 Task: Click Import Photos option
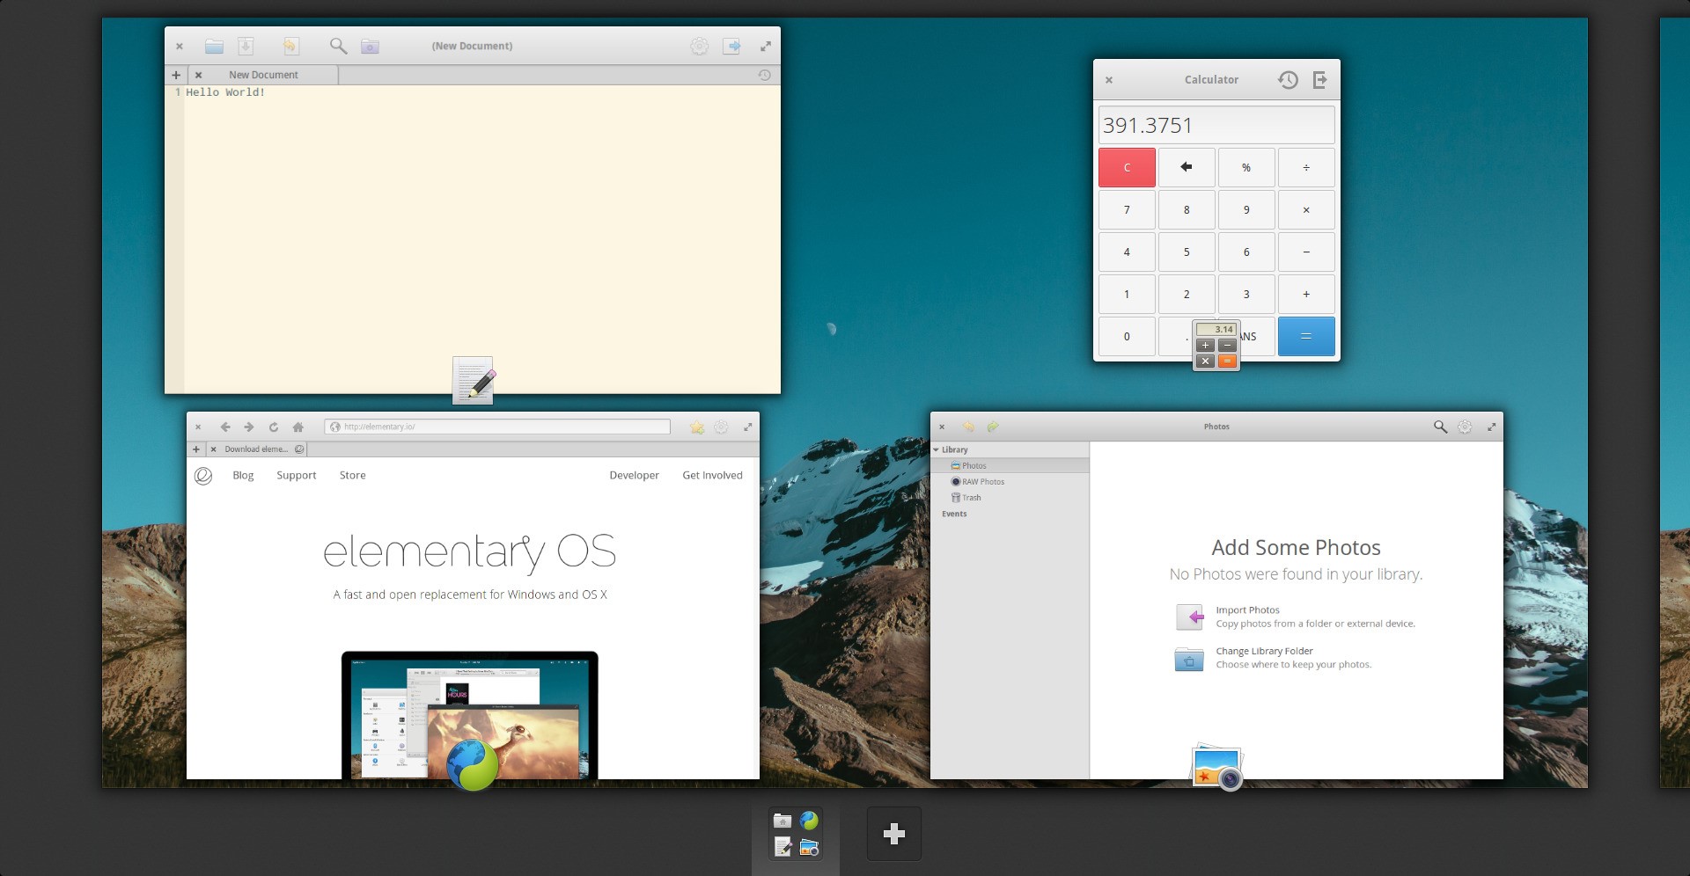(x=1295, y=617)
